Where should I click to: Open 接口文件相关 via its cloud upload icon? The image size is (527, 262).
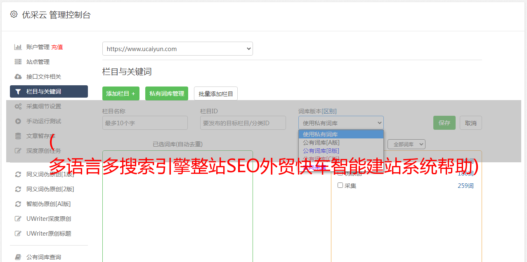[18, 77]
